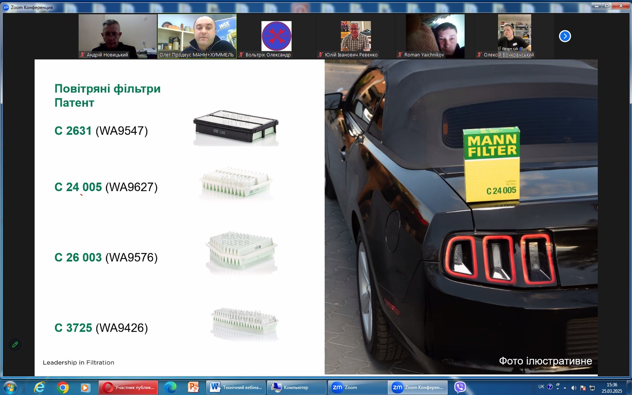Open the 'Компьютер' window from the taskbar
Viewport: 632px width, 395px height.
[297, 387]
